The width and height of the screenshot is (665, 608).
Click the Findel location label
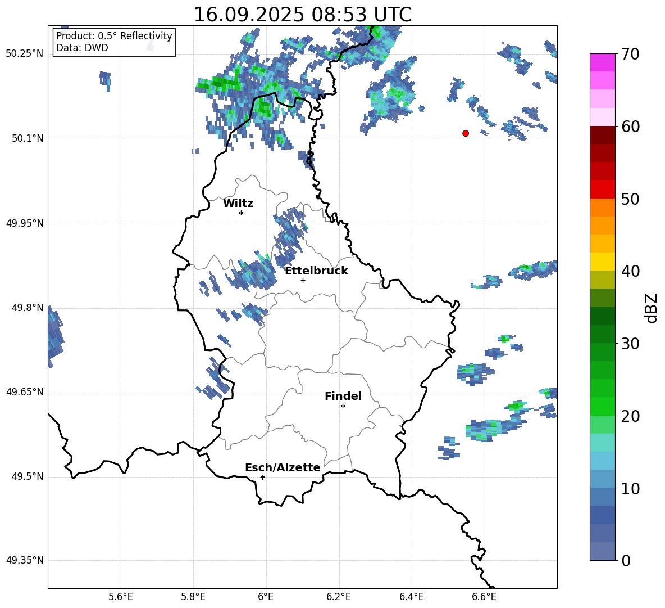tap(343, 396)
